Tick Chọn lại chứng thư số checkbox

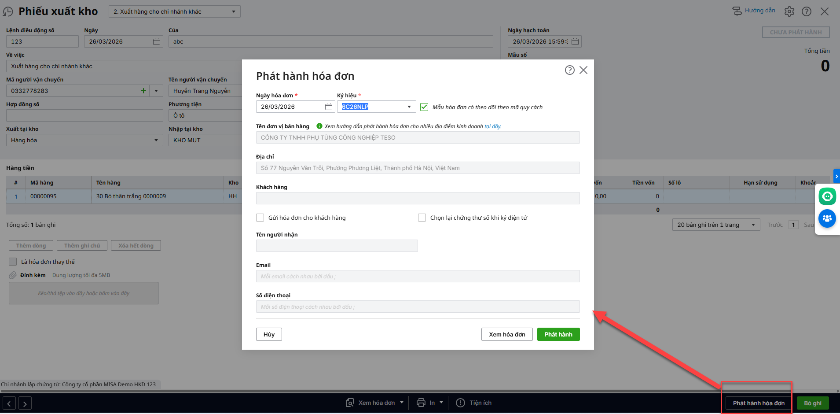click(422, 218)
